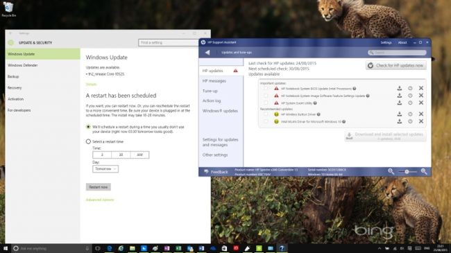Click Check for HP updates now
Screen dimensions: 451x253
pos(396,66)
